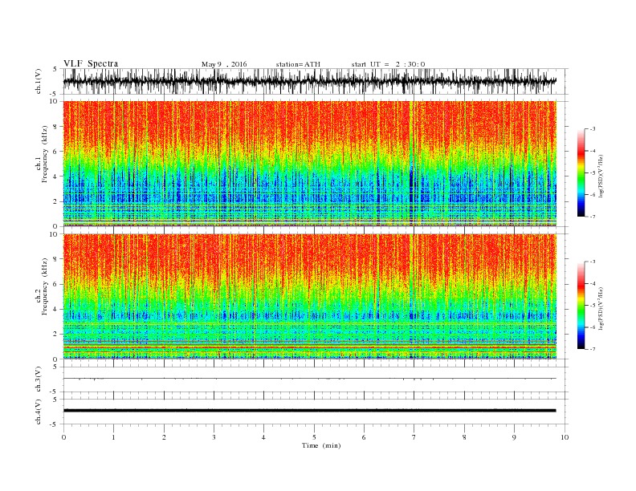Click time axis tick label "1"

(114, 437)
